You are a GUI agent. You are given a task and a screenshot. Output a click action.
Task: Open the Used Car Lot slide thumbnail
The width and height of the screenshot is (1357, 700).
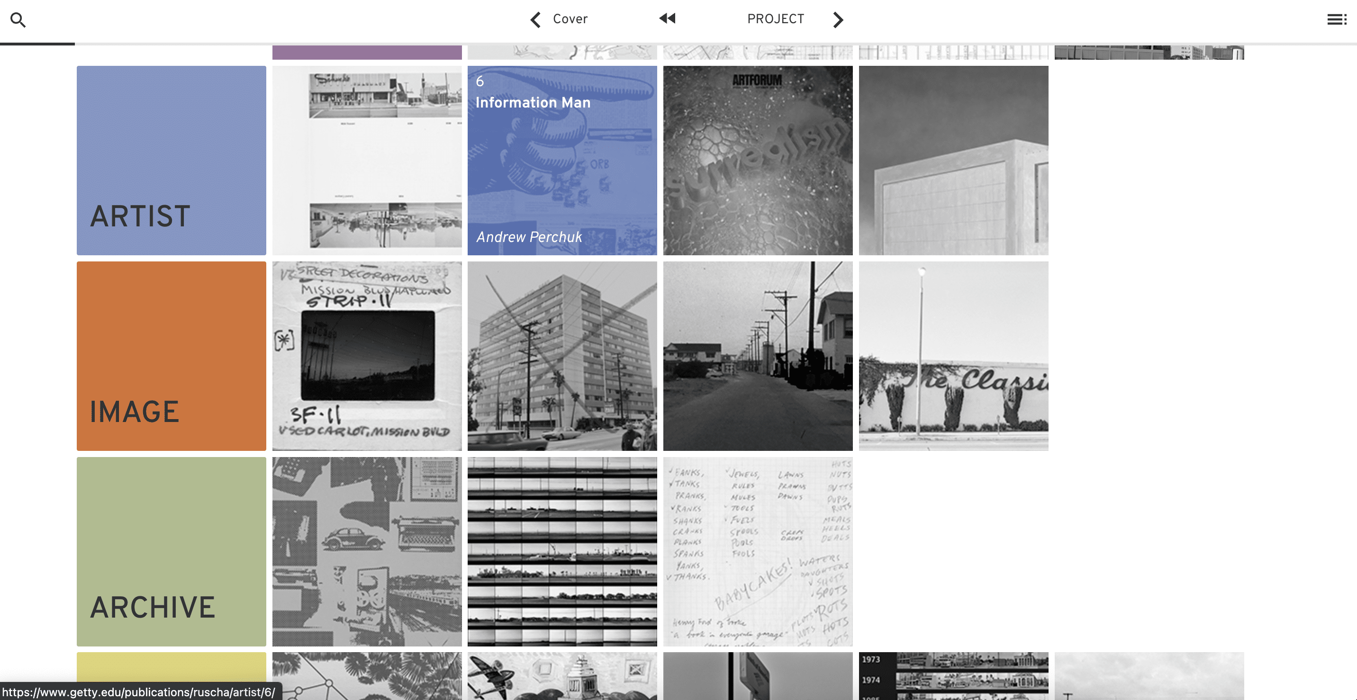pos(367,356)
